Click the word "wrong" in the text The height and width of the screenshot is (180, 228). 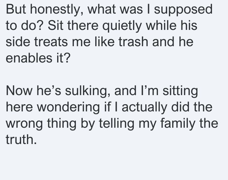click(24, 124)
